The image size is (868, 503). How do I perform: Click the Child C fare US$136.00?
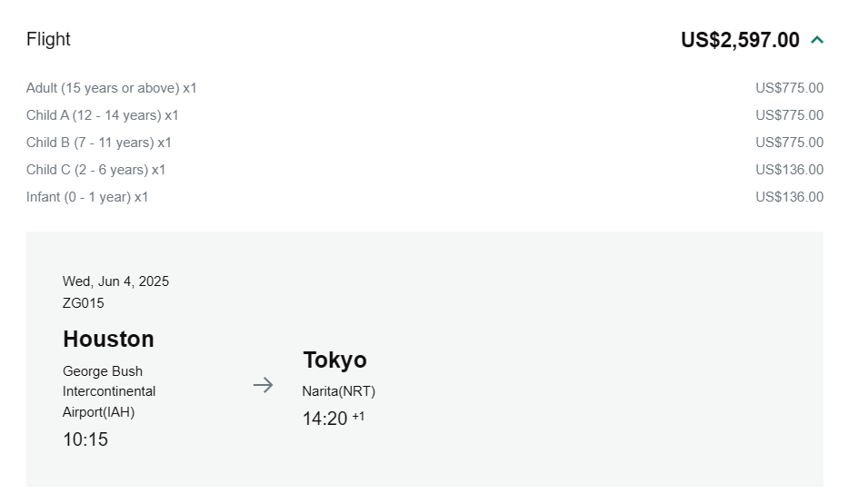789,170
